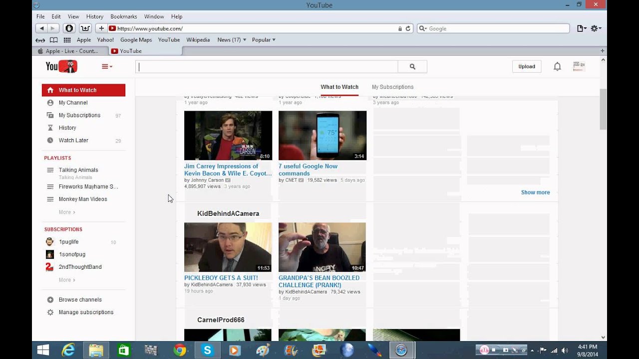This screenshot has width=639, height=359.
Task: Open Skype from the taskbar
Action: 207,351
